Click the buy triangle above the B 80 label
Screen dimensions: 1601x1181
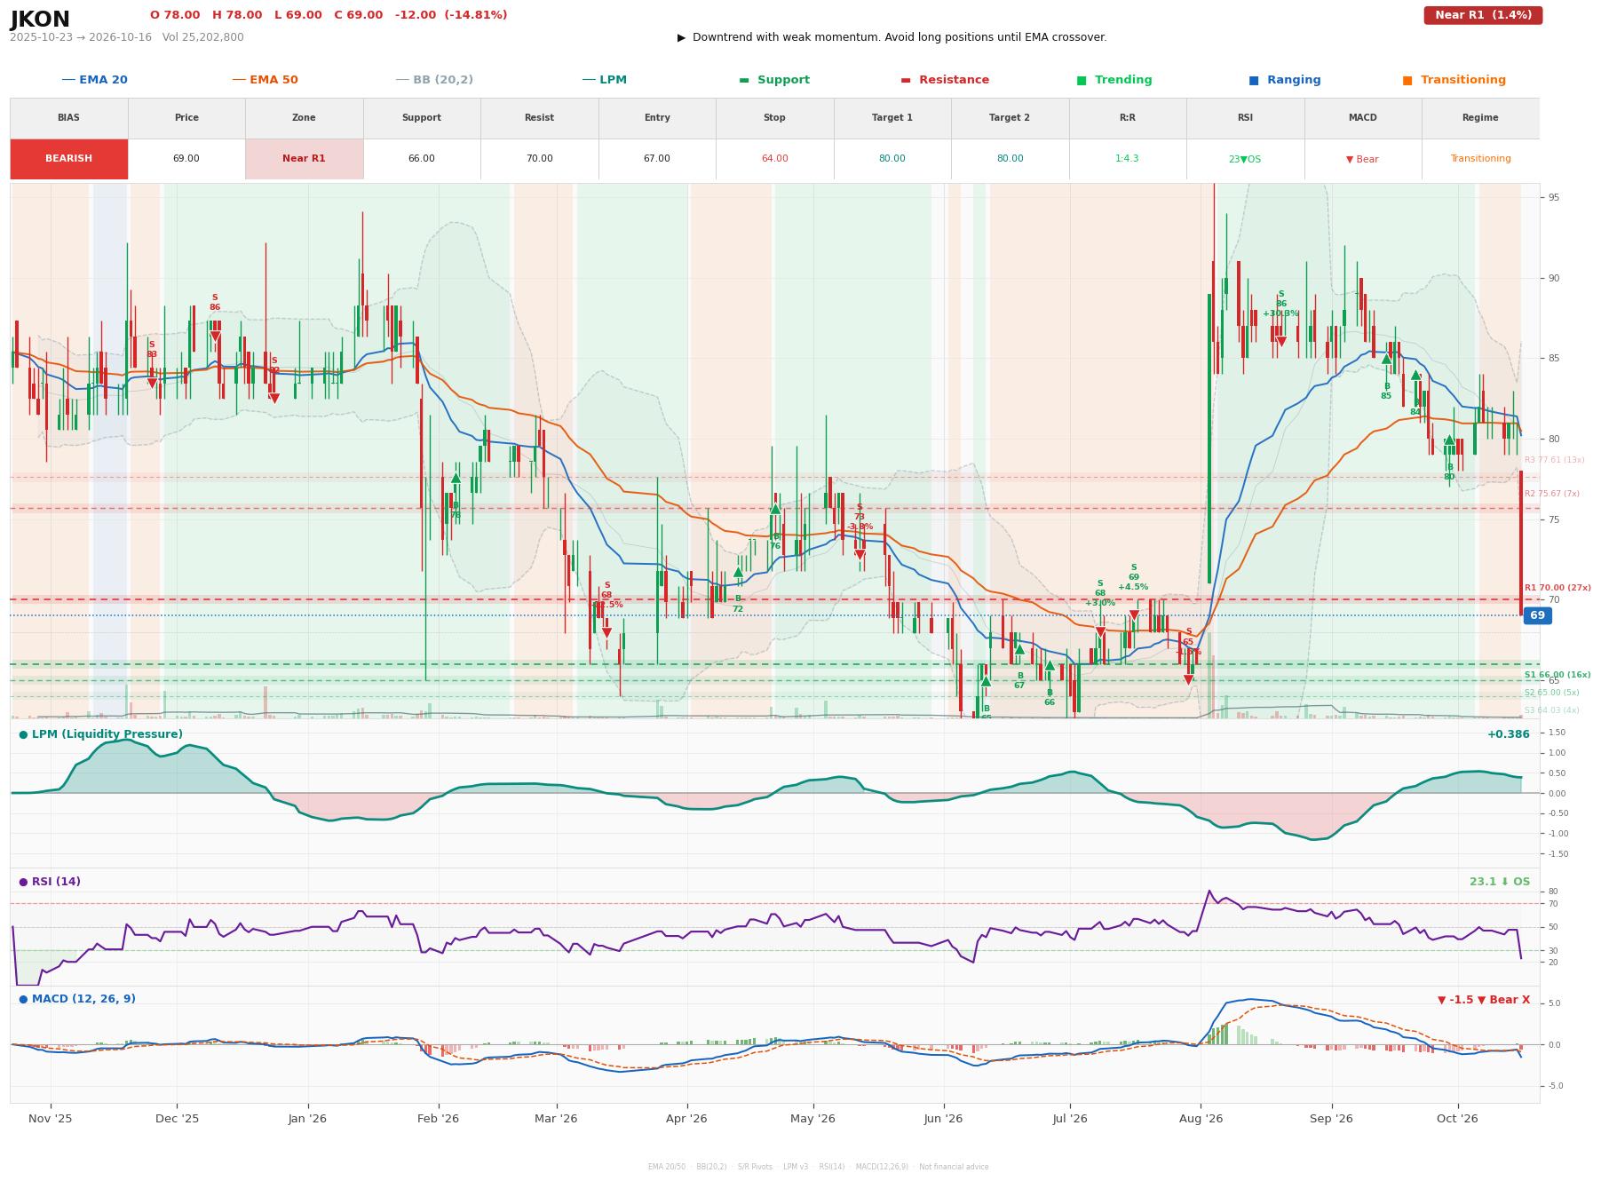[x=1449, y=440]
